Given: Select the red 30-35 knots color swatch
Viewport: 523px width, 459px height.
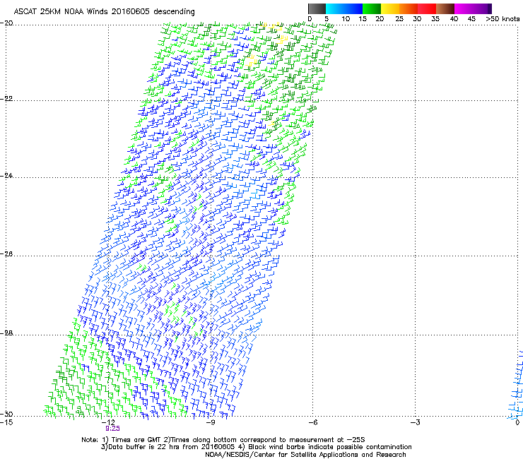Looking at the screenshot, I should tap(427, 8).
